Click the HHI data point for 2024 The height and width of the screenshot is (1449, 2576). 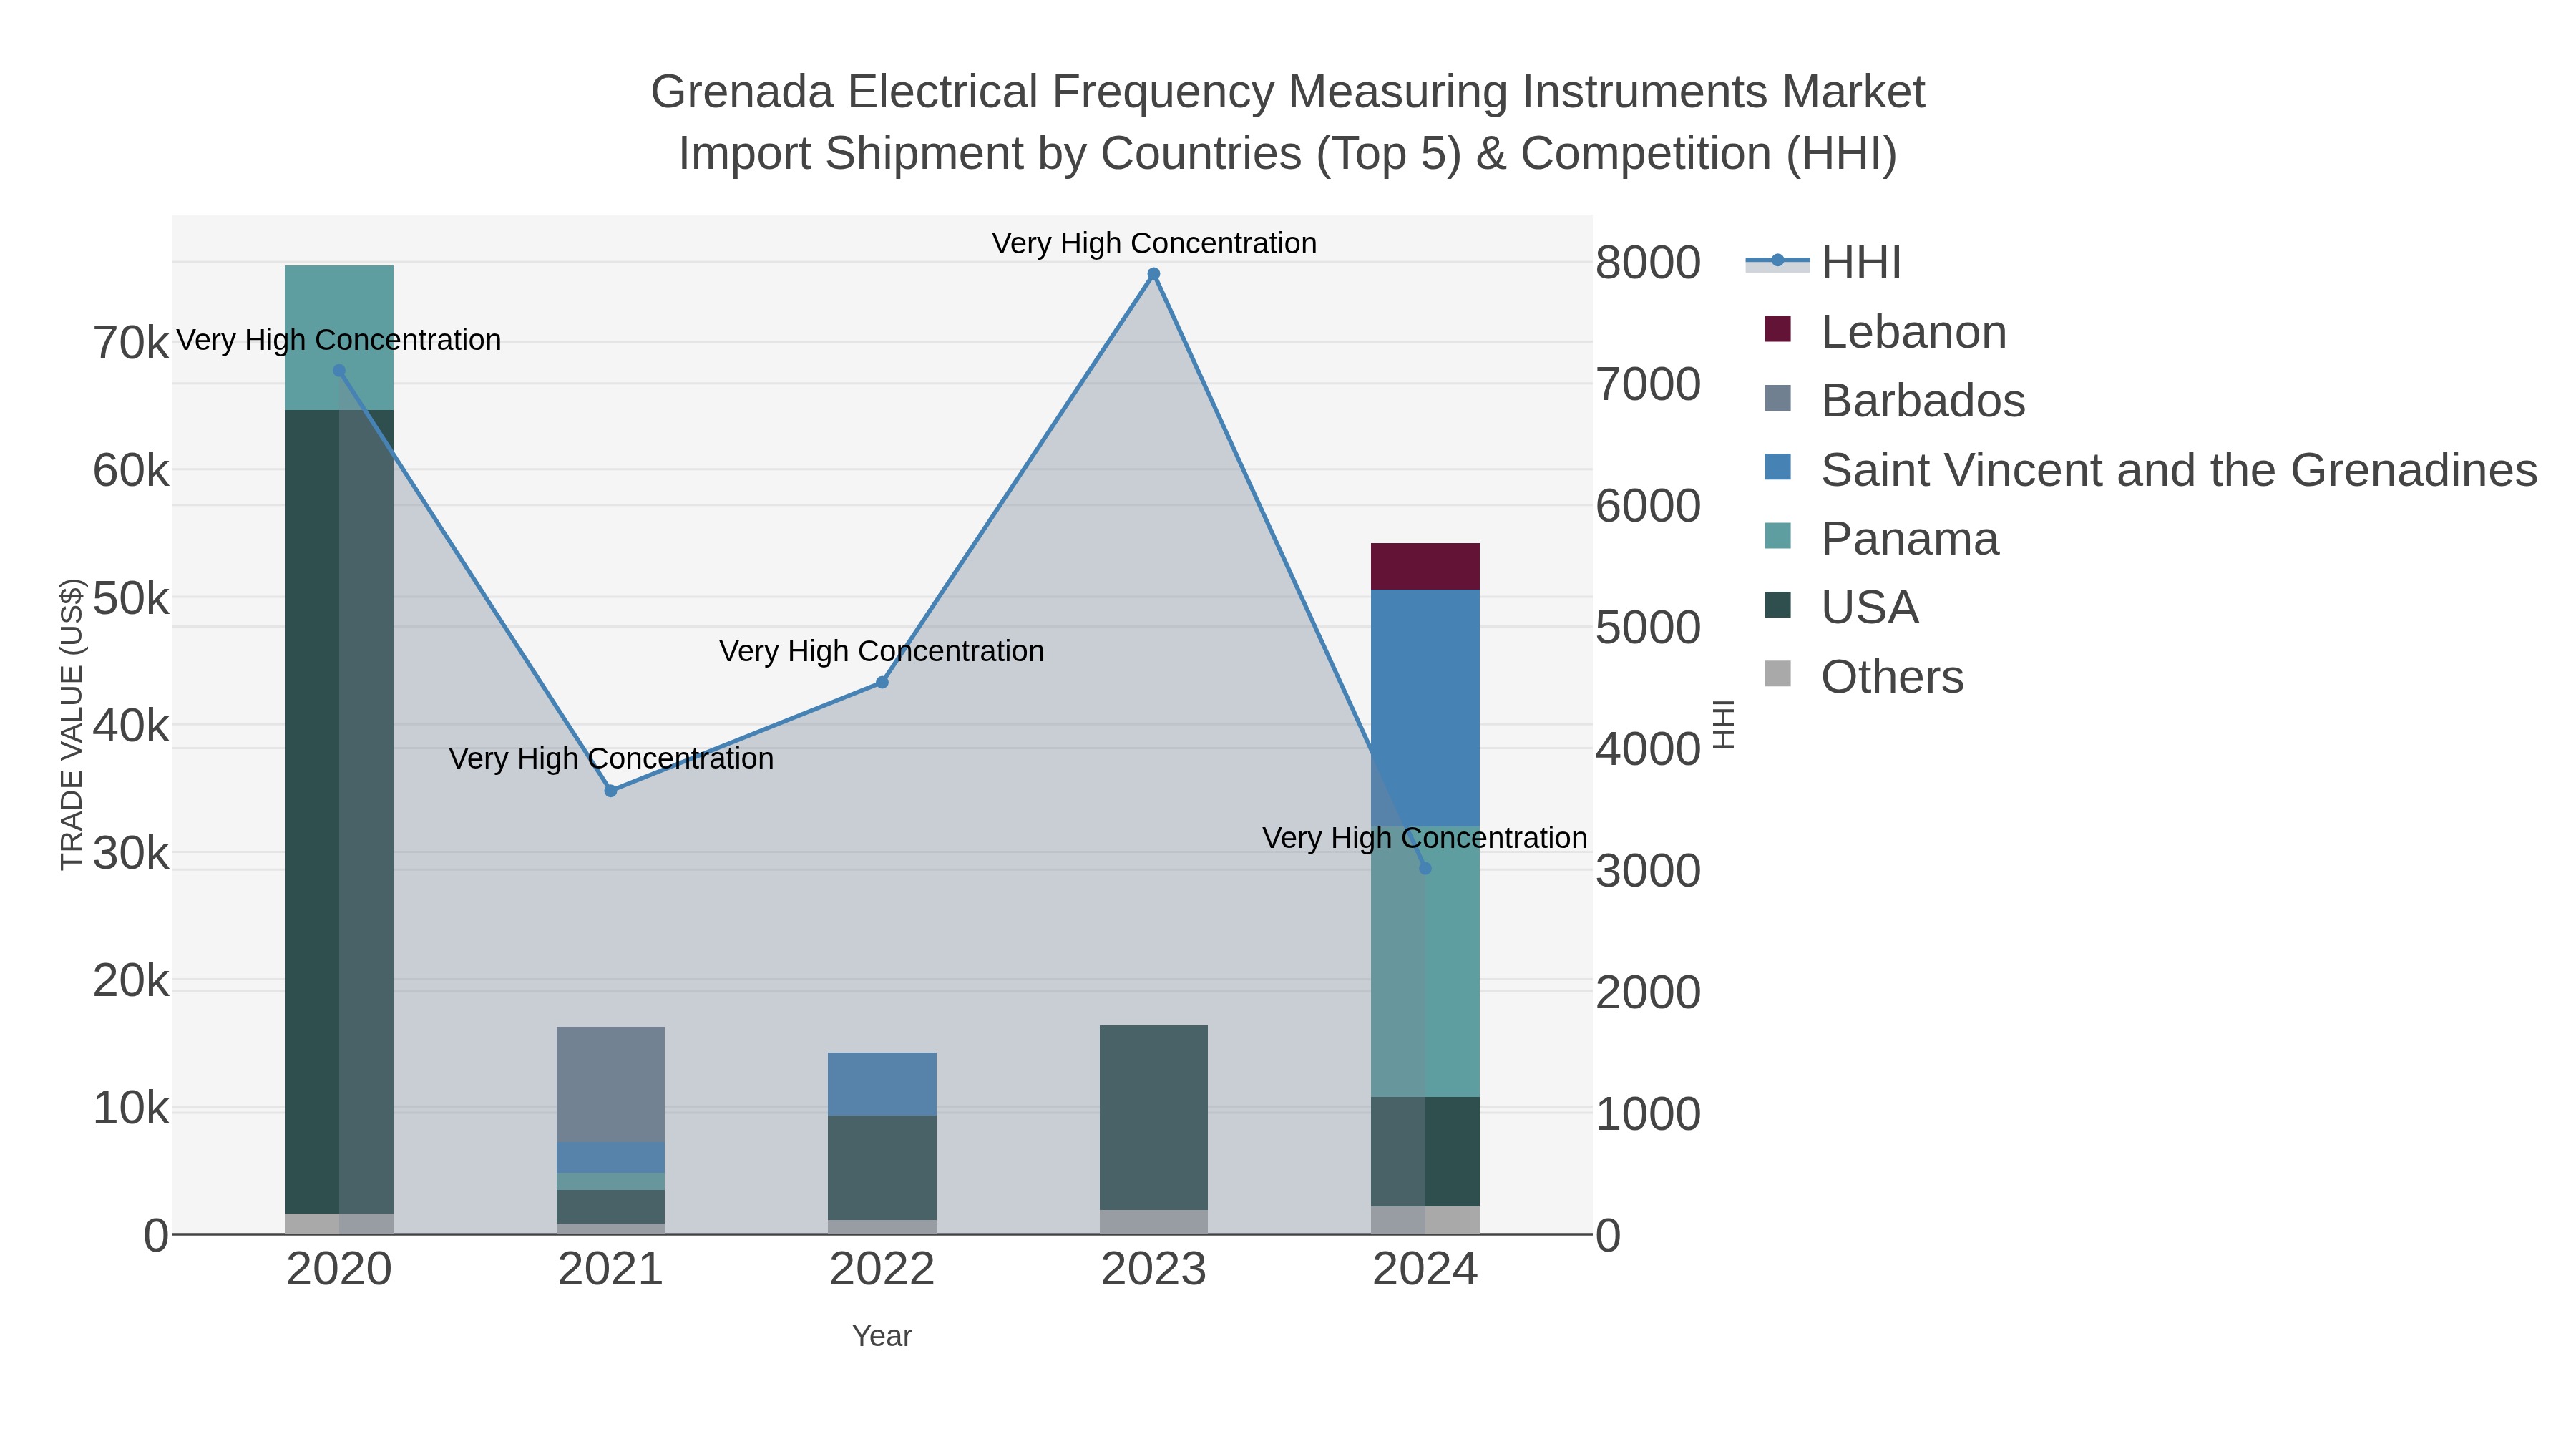tap(1425, 869)
